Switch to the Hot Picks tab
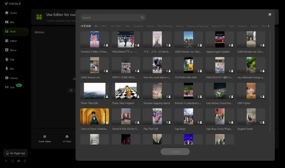Image resolution: width=285 pixels, height=168 pixels. click(x=116, y=26)
